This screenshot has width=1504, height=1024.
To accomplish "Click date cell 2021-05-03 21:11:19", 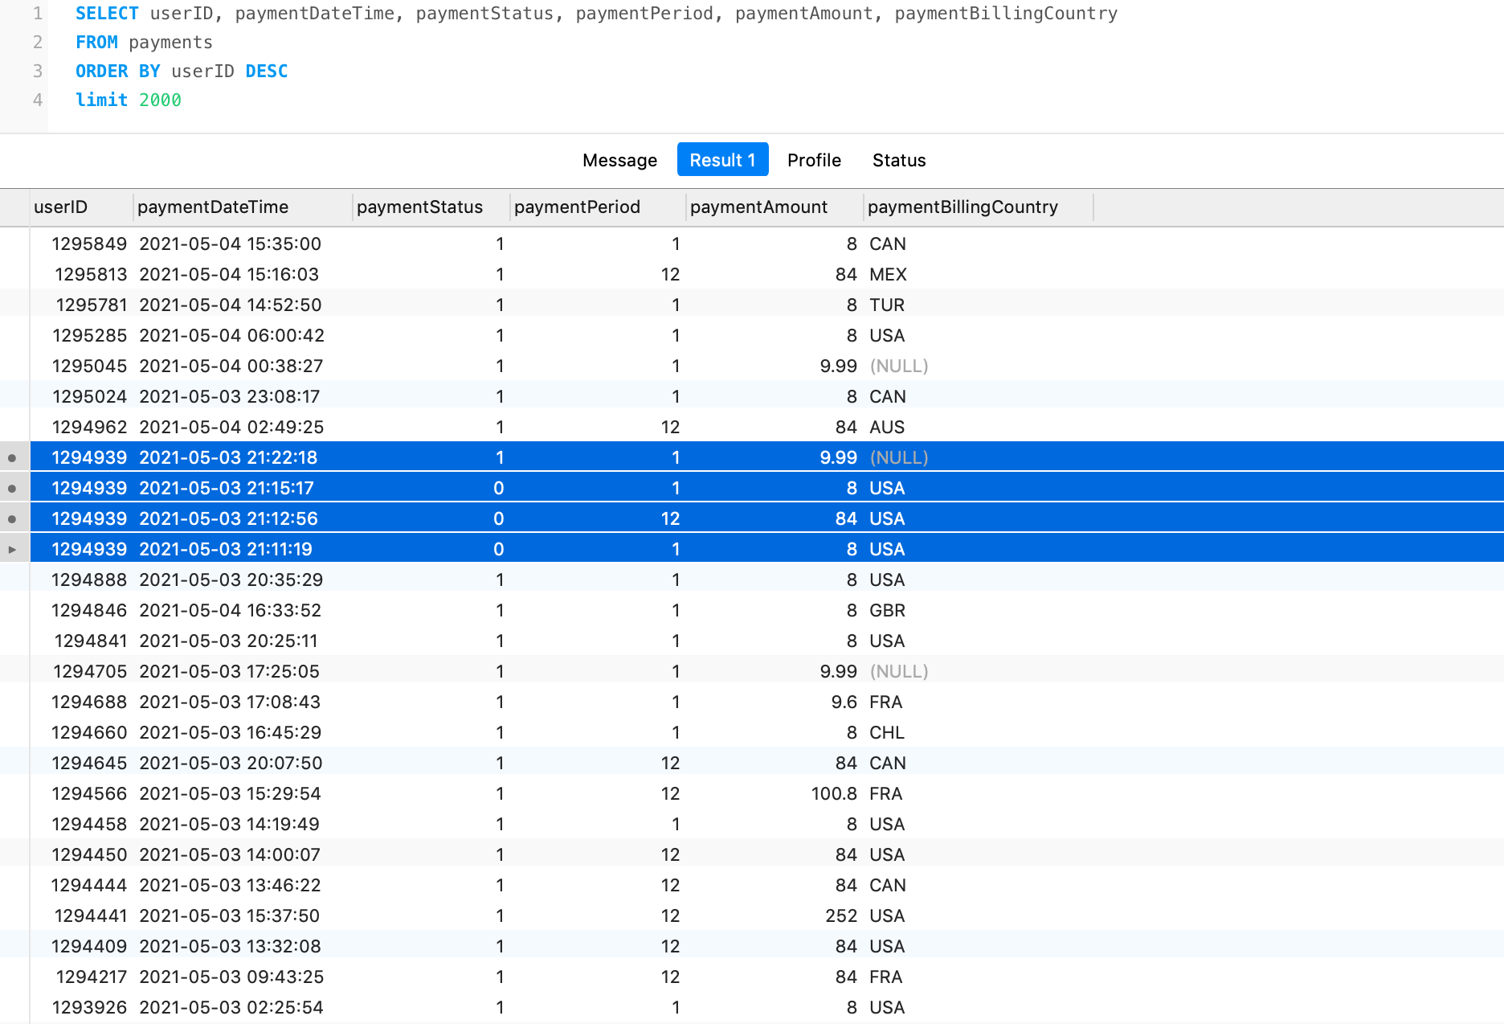I will 226,549.
